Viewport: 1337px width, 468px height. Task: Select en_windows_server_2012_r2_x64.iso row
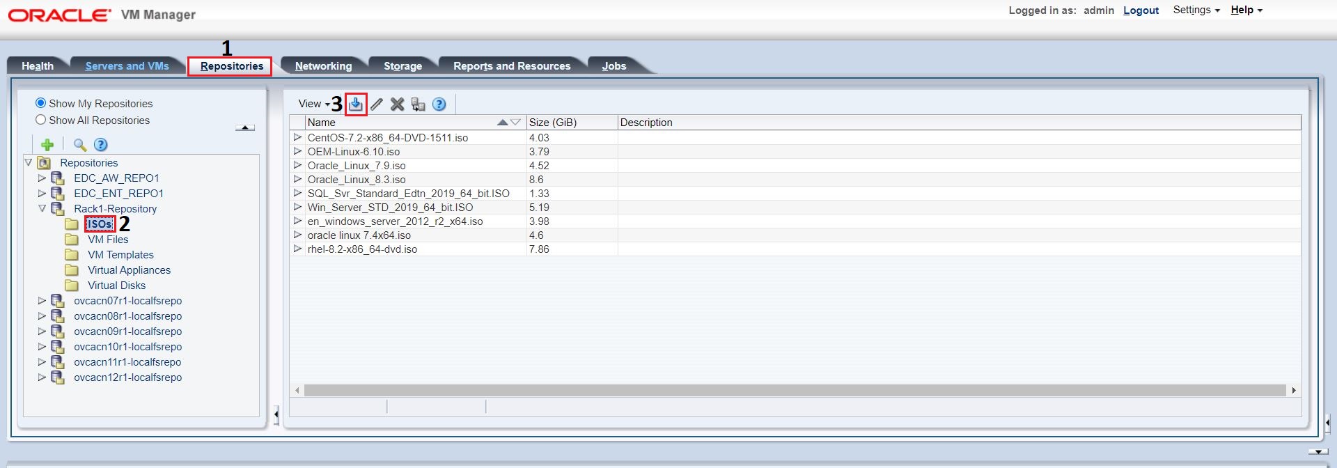(x=795, y=221)
